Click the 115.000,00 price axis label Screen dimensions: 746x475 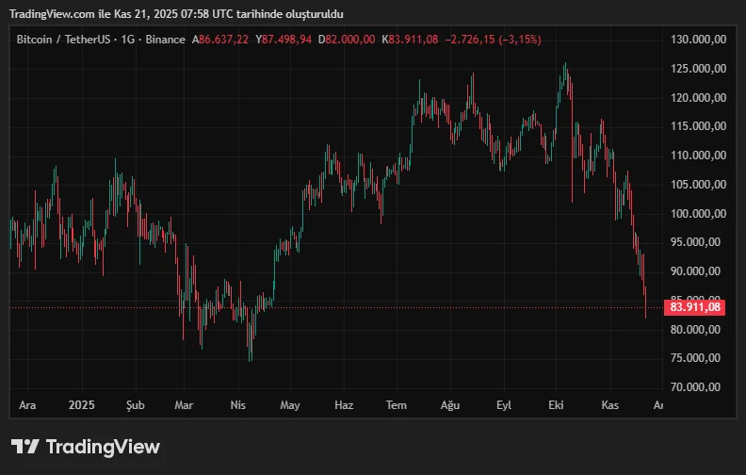click(x=696, y=126)
